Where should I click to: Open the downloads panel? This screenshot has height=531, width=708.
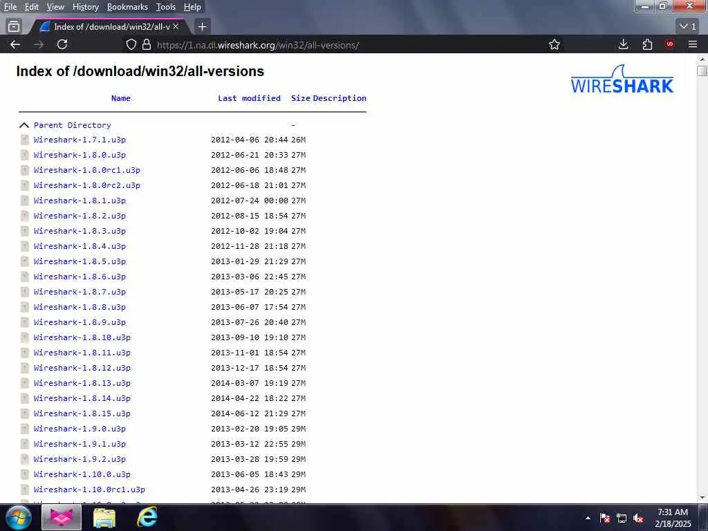tap(623, 44)
